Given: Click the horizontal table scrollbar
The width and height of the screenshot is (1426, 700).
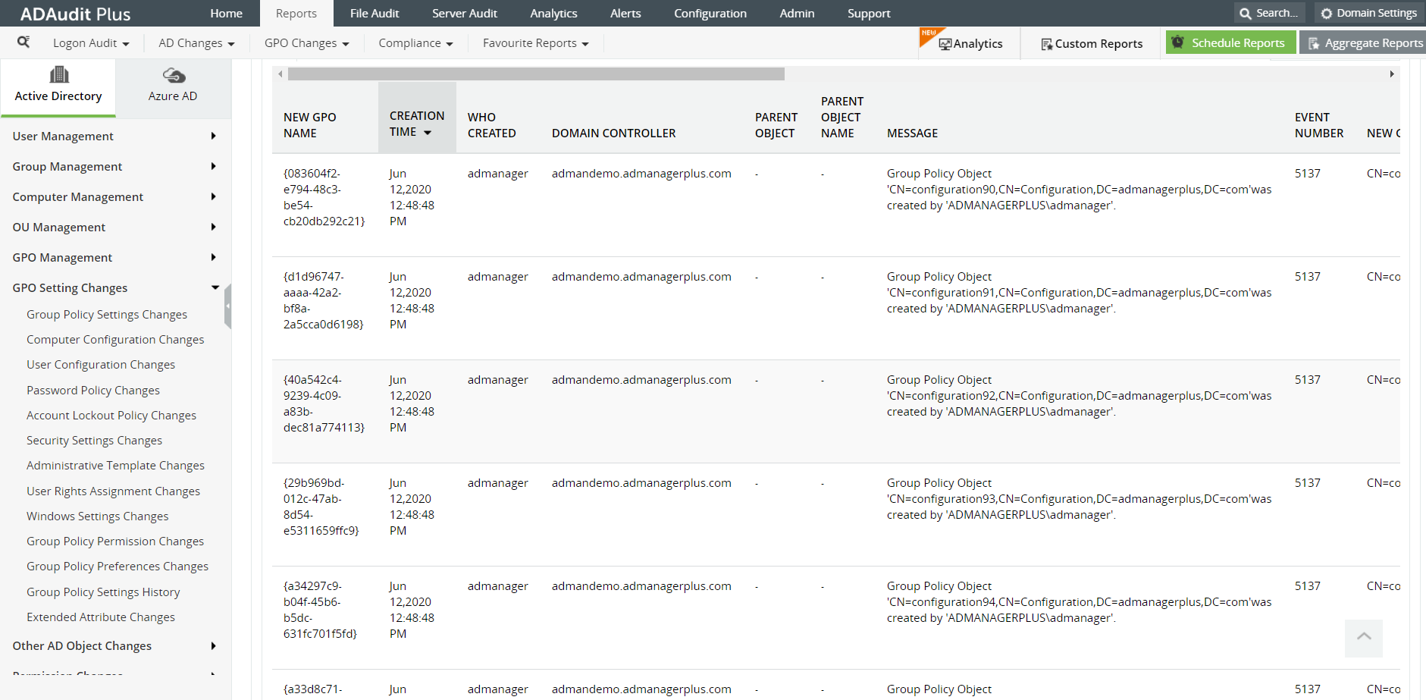Looking at the screenshot, I should coord(535,74).
